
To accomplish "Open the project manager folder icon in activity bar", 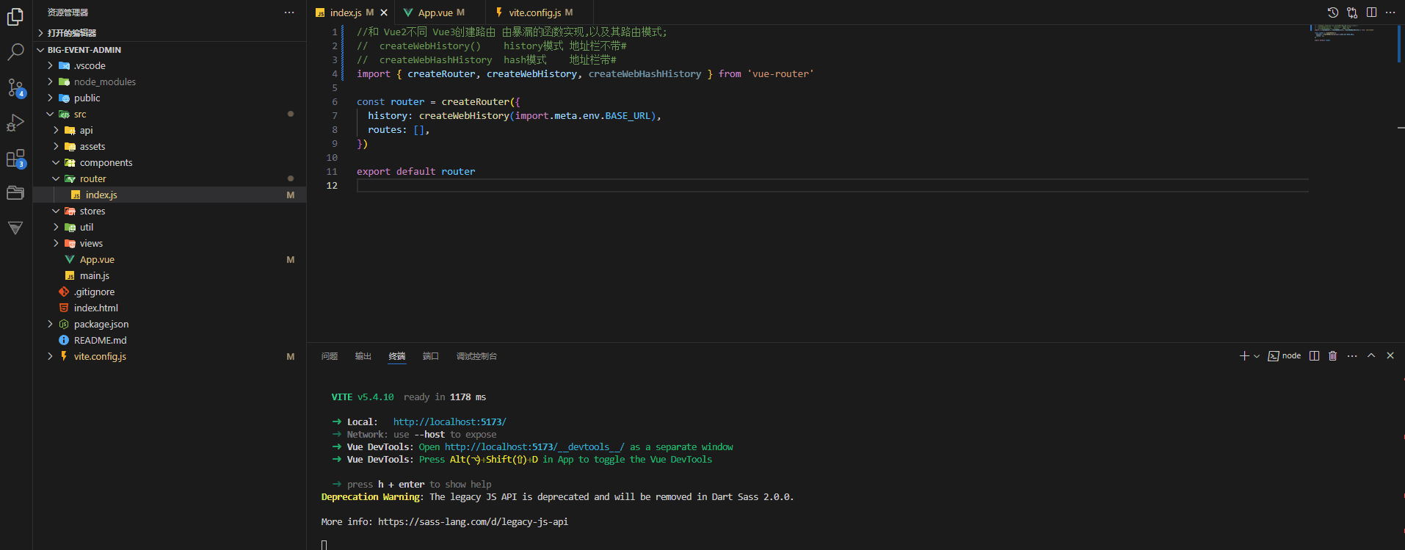I will 15,193.
